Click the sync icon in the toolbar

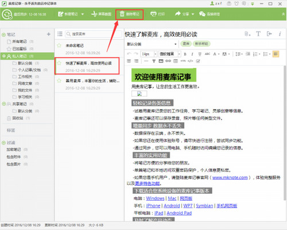click(x=7, y=14)
